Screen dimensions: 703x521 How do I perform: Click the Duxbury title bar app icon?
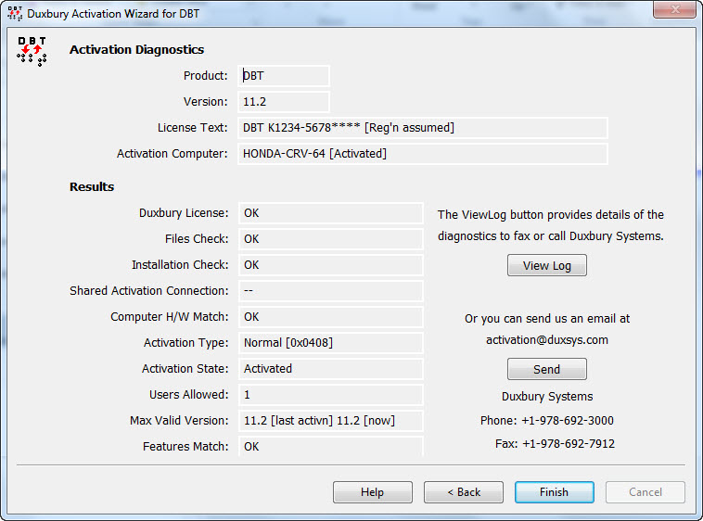pyautogui.click(x=15, y=13)
